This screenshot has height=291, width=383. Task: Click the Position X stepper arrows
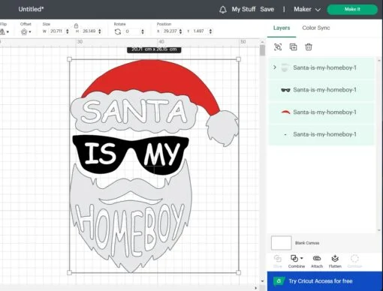[x=180, y=31]
